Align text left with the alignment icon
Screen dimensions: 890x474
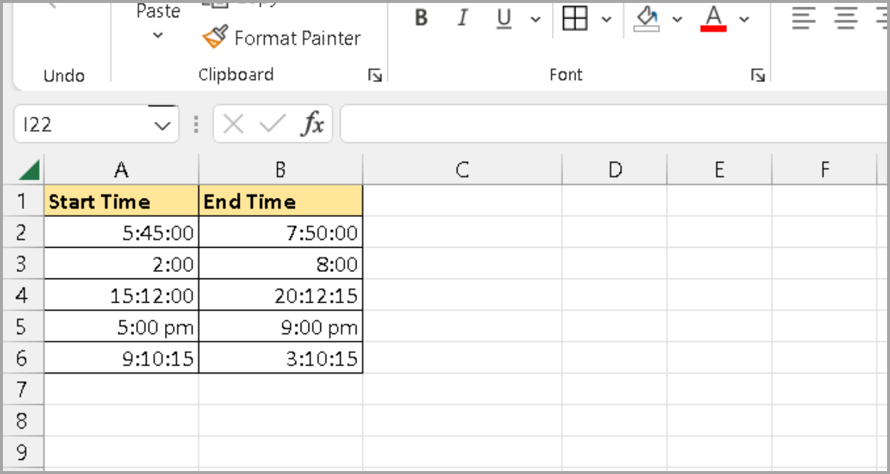803,18
